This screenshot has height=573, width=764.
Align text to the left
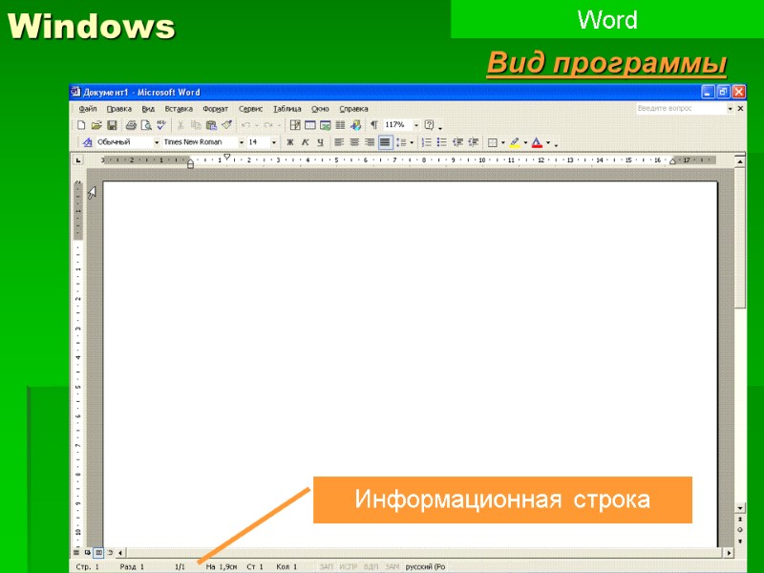[x=339, y=142]
